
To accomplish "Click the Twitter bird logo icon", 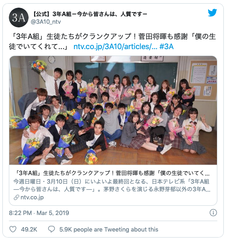I will (x=212, y=13).
